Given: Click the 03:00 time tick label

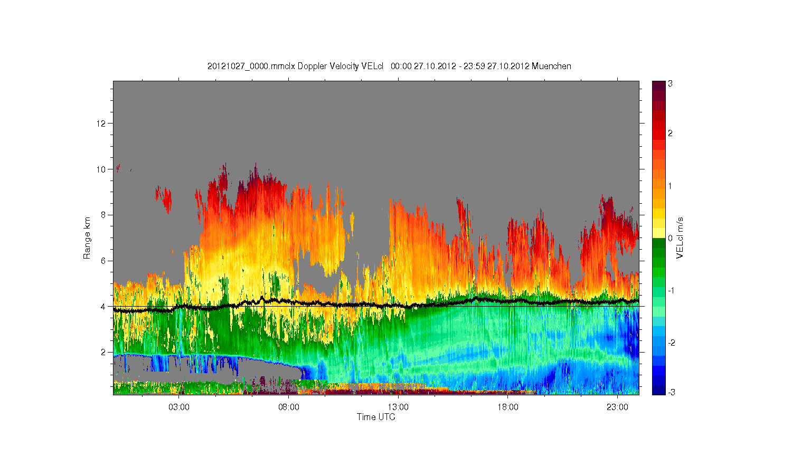Looking at the screenshot, I should coord(179,407).
